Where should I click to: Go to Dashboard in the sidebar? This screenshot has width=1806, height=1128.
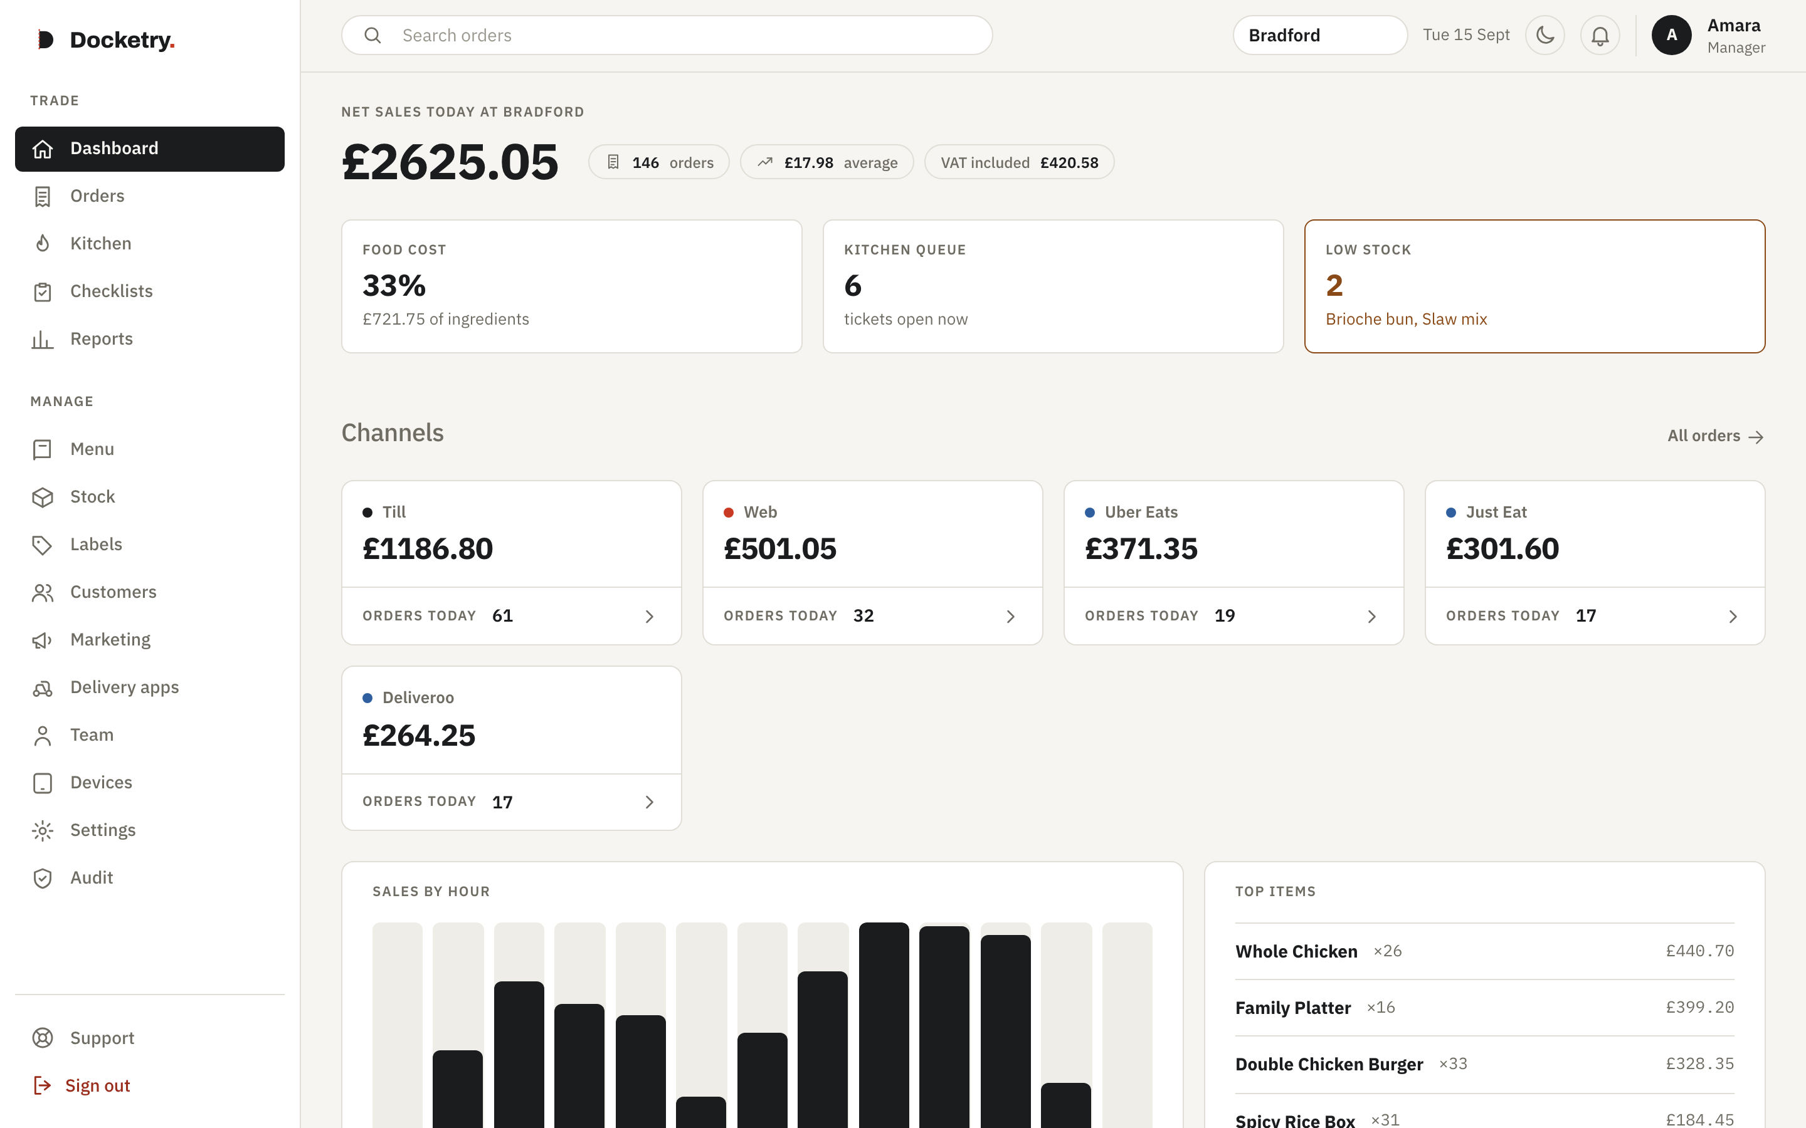[x=149, y=149]
